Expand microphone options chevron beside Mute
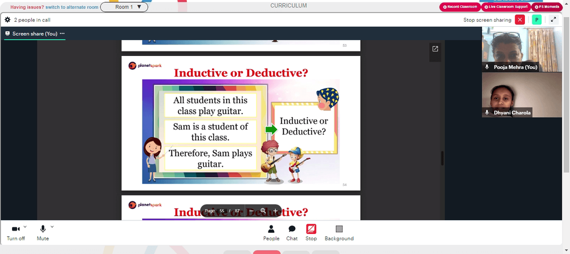This screenshot has height=254, width=570. (52, 227)
